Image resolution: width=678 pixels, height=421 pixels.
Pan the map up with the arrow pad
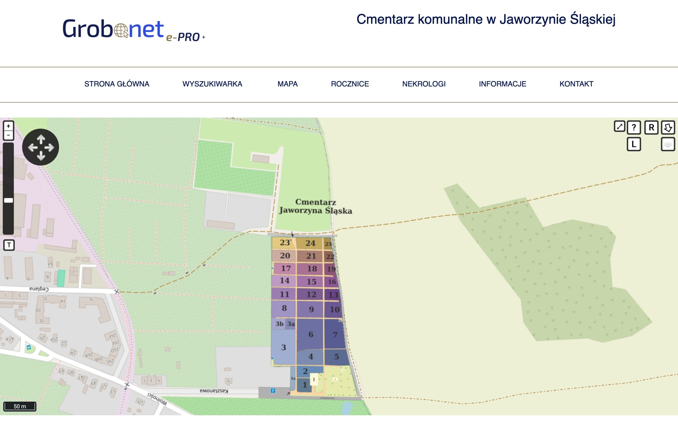coord(41,139)
